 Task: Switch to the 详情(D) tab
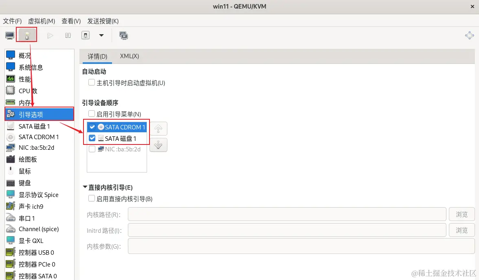pos(97,56)
